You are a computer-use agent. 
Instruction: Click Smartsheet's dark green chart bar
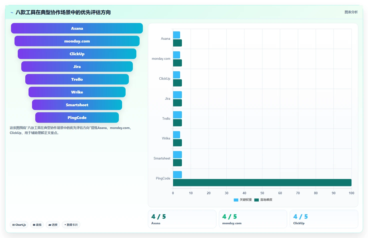(x=177, y=163)
